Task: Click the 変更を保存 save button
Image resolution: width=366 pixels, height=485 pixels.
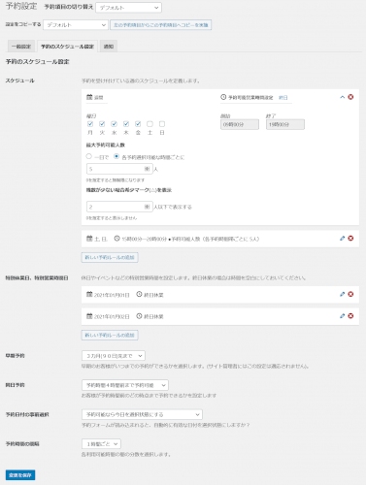Action: point(20,475)
